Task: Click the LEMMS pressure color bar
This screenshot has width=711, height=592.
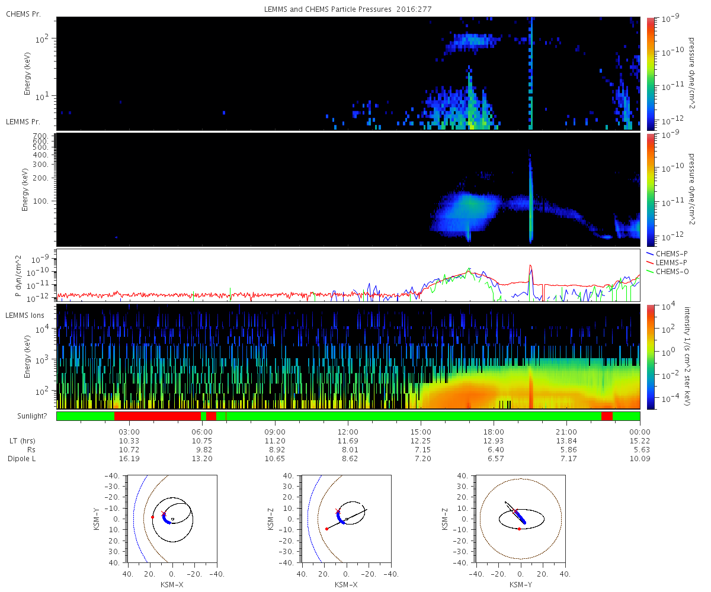Action: click(649, 189)
